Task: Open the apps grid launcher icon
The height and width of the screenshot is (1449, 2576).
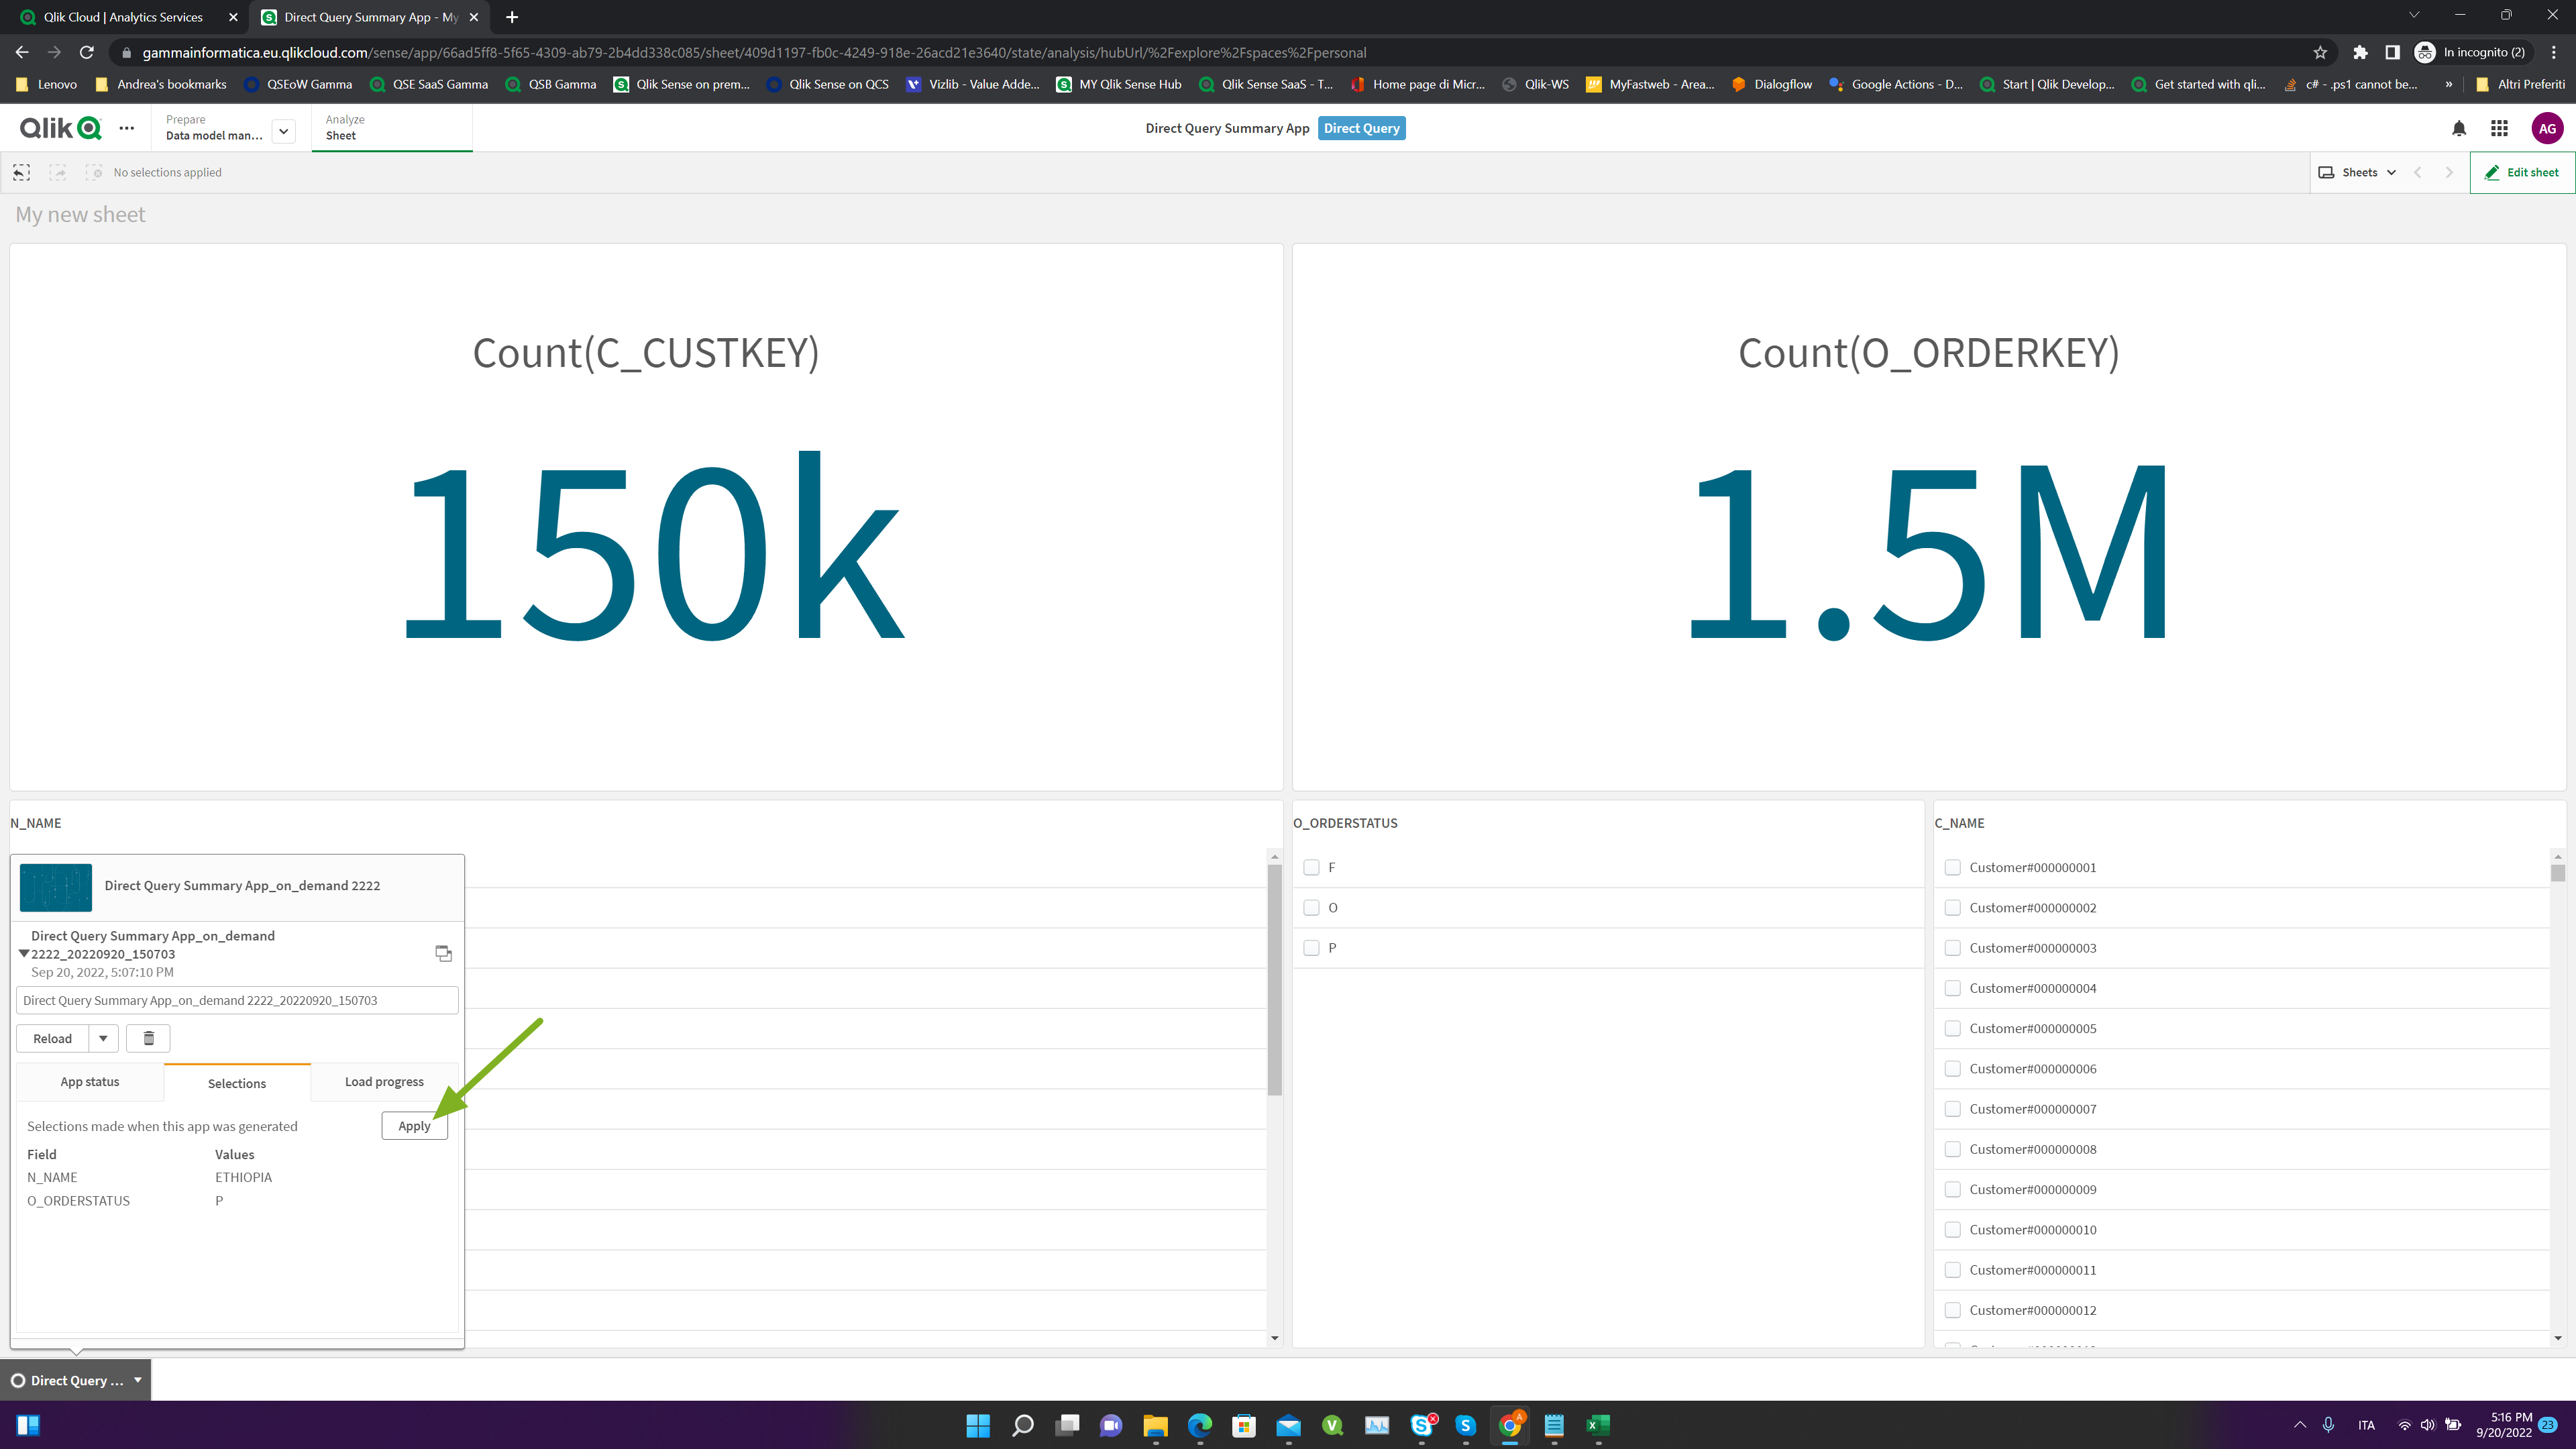Action: (2499, 128)
